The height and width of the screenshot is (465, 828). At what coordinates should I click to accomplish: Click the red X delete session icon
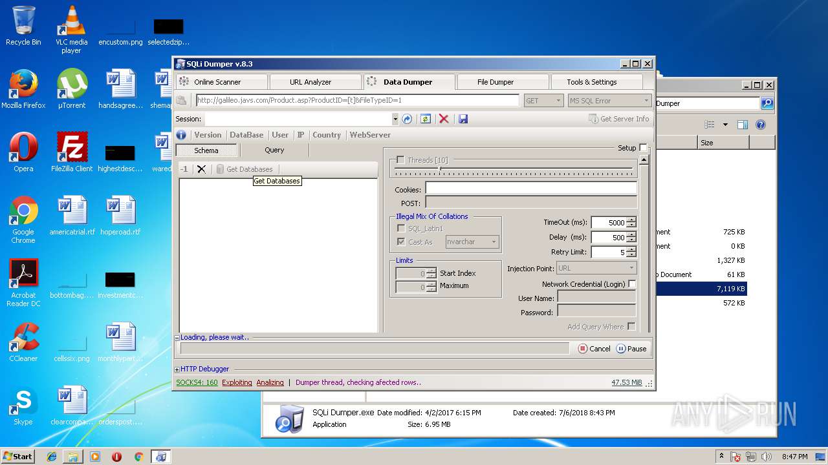[444, 119]
